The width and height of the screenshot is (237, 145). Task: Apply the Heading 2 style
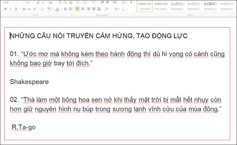point(194,6)
